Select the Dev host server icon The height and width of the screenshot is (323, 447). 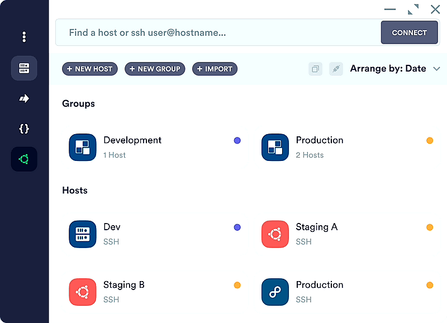[x=83, y=234]
